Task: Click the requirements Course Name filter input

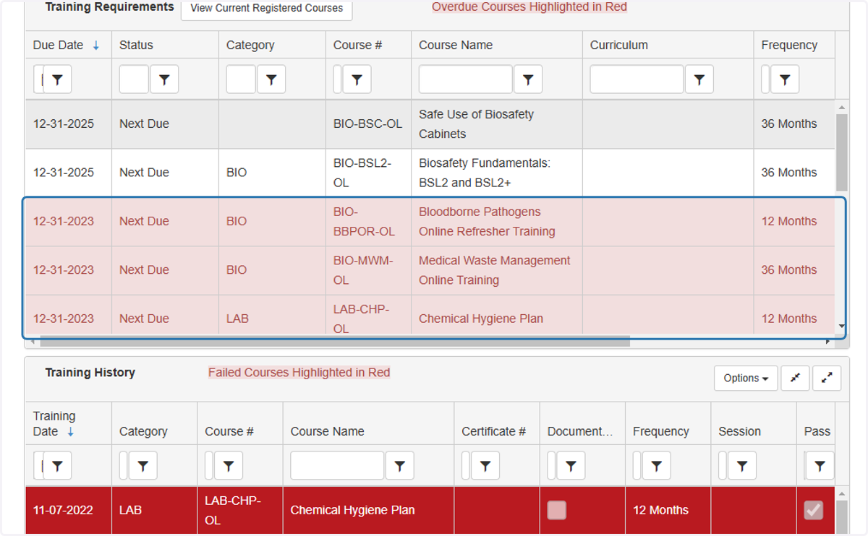Action: [x=465, y=79]
